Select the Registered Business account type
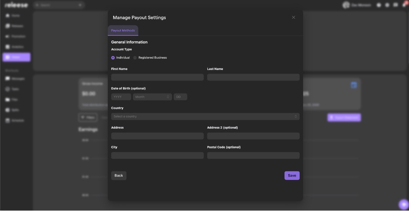This screenshot has height=211, width=409. point(150,58)
